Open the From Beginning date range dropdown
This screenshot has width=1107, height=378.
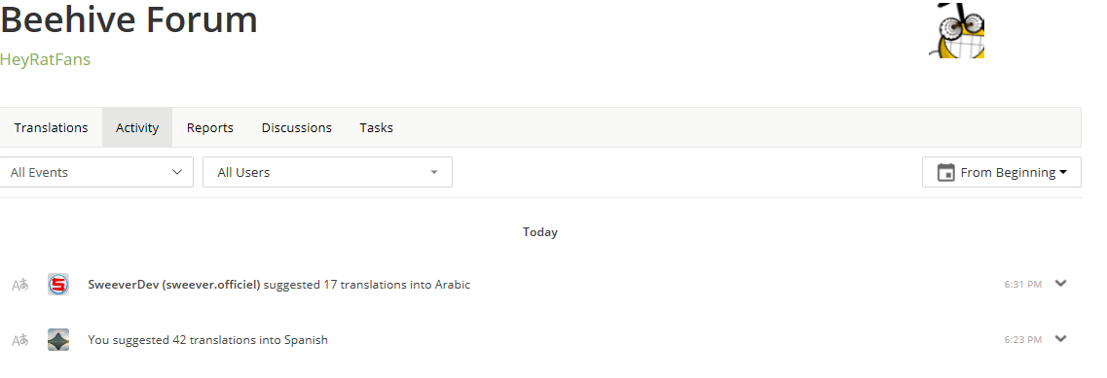click(1002, 172)
